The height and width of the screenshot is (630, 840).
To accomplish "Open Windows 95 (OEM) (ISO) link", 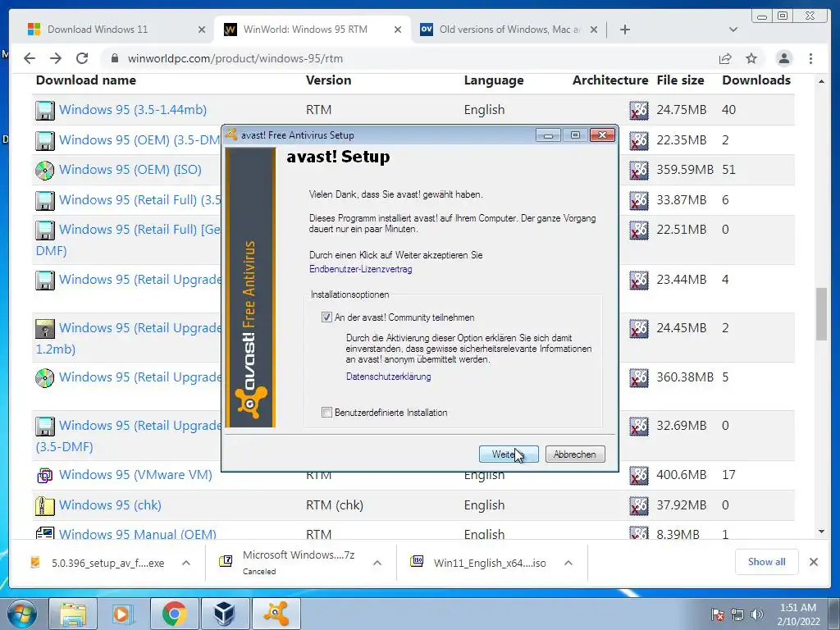I will (x=130, y=170).
